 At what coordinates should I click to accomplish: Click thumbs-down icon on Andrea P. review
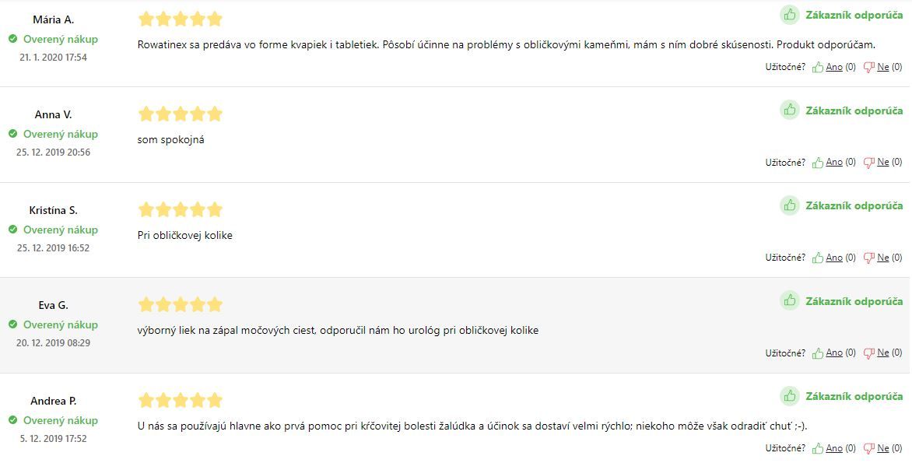[x=869, y=448]
